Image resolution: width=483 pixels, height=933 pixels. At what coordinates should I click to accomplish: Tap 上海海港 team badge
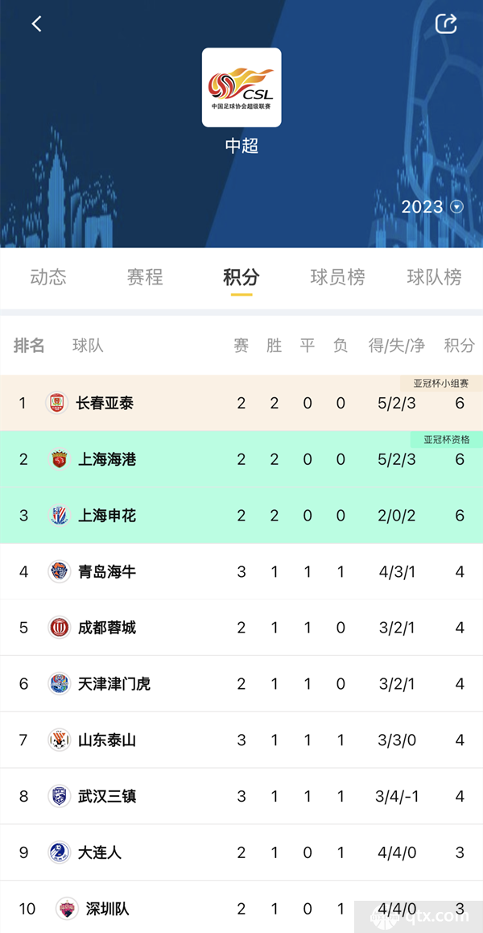(x=59, y=459)
